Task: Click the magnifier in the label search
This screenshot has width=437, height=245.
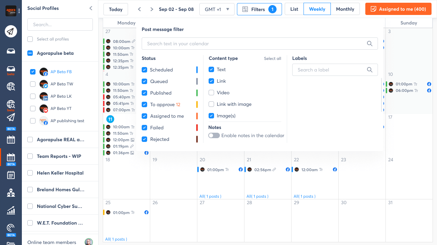Action: point(369,70)
